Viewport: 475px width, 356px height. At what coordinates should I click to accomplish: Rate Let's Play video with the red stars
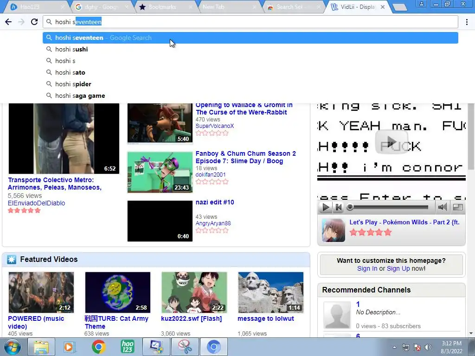pyautogui.click(x=371, y=233)
